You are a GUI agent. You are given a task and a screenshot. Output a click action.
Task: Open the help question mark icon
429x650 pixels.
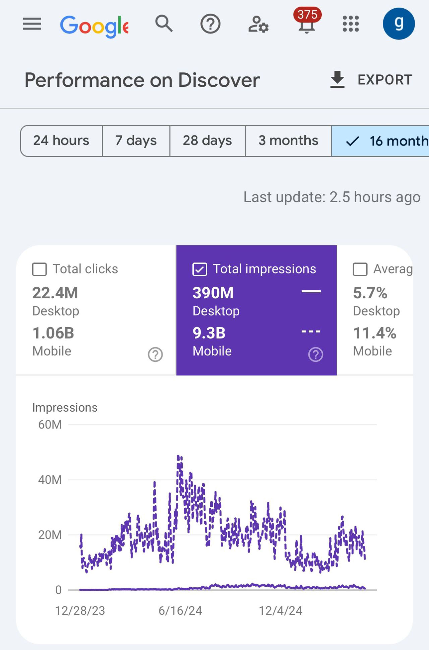(x=210, y=24)
